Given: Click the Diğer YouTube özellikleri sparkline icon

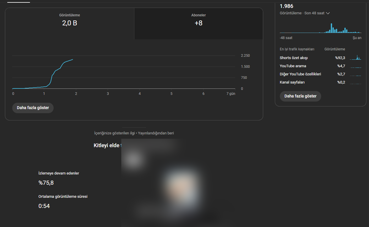Looking at the screenshot, I should (356, 74).
